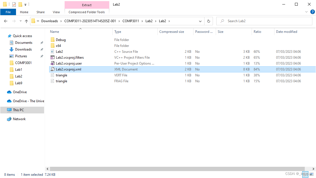
Task: Select This PC in the navigation pane
Action: click(19, 110)
